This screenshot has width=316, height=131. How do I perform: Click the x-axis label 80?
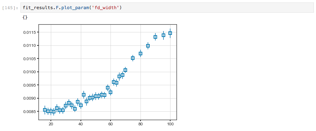point(140,124)
